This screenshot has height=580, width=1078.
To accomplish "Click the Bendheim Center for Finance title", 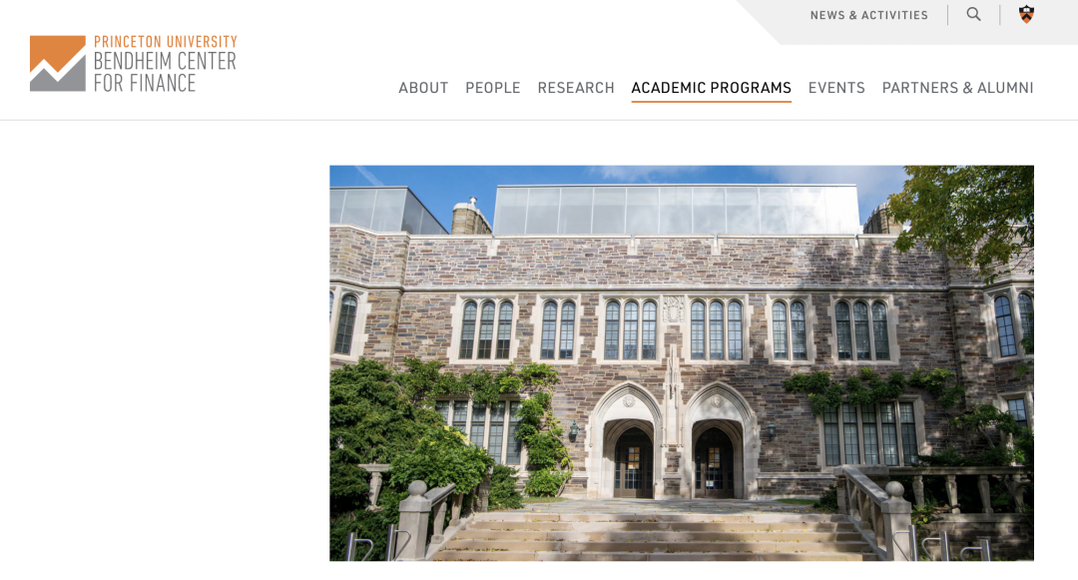I will tap(165, 72).
